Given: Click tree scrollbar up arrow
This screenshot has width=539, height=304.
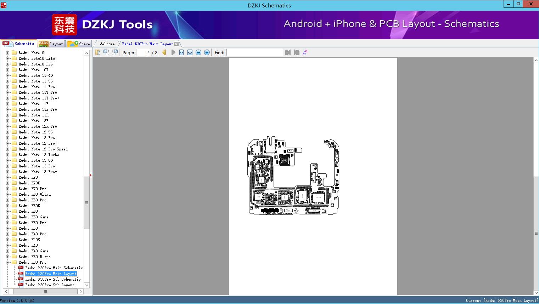Looking at the screenshot, I should pyautogui.click(x=86, y=53).
